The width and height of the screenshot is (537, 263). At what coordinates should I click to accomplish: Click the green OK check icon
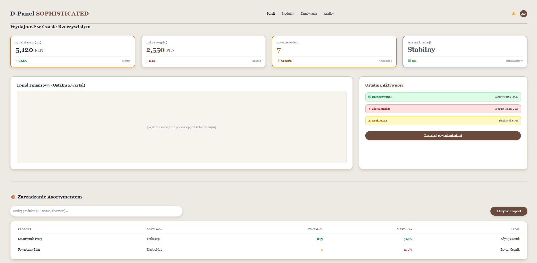pyautogui.click(x=409, y=61)
